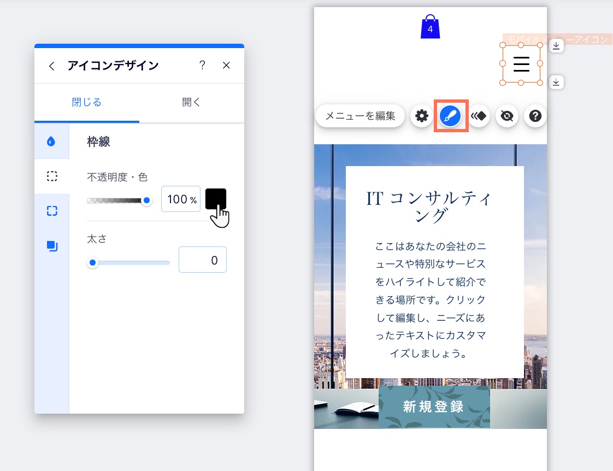Click the 100% opacity input field
Image resolution: width=613 pixels, height=471 pixels.
pyautogui.click(x=181, y=199)
